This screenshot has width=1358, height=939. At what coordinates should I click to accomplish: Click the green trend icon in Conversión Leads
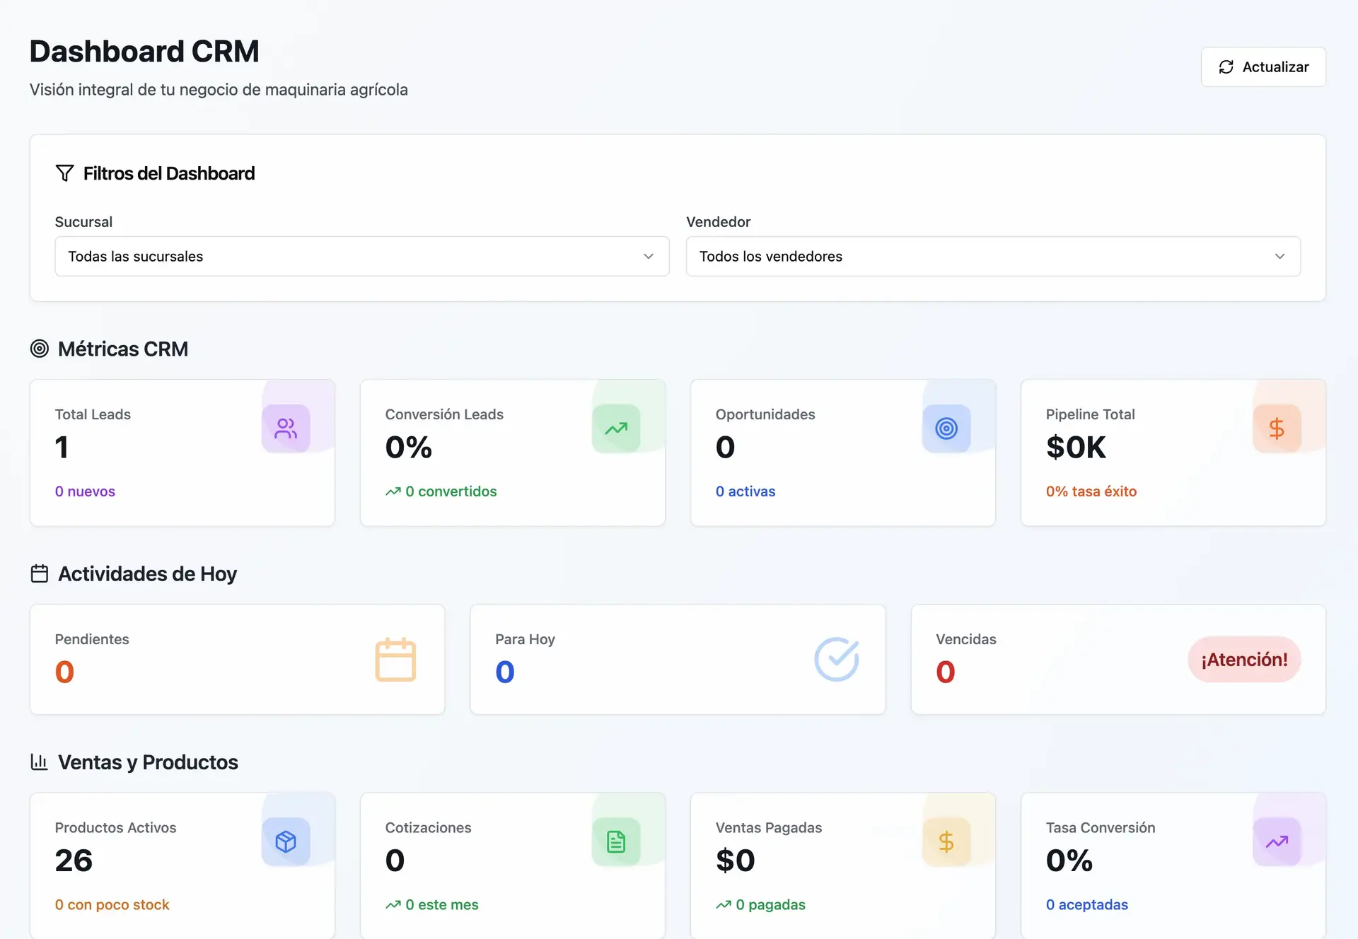tap(616, 428)
